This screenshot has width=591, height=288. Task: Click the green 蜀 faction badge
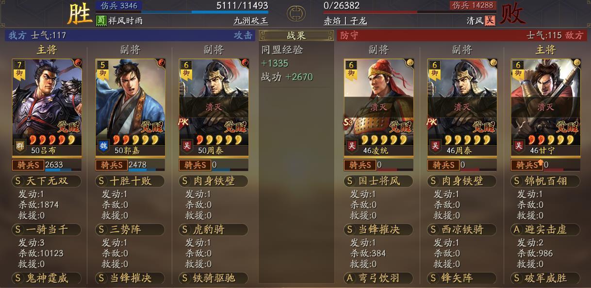coord(101,21)
